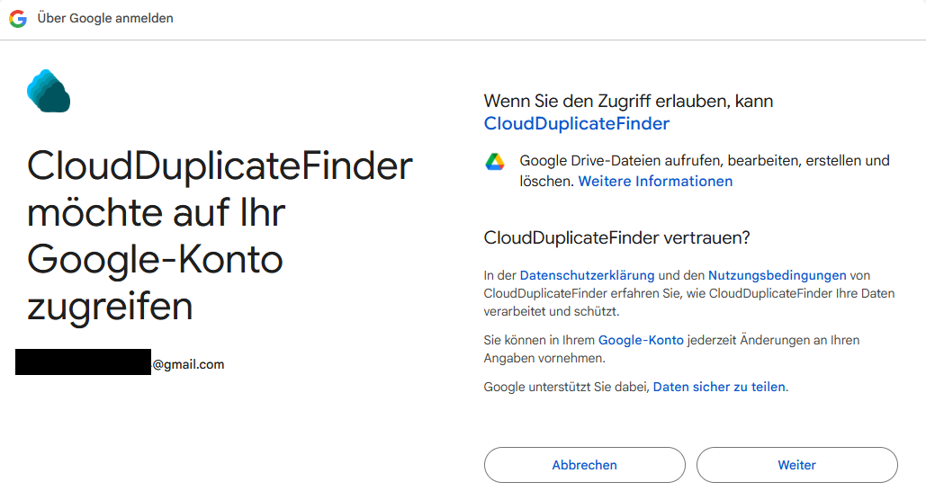Click the "Google unterstützt Sie dabei" text
The width and height of the screenshot is (926, 500).
567,387
